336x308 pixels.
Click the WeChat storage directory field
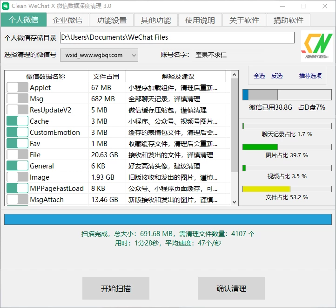click(177, 37)
